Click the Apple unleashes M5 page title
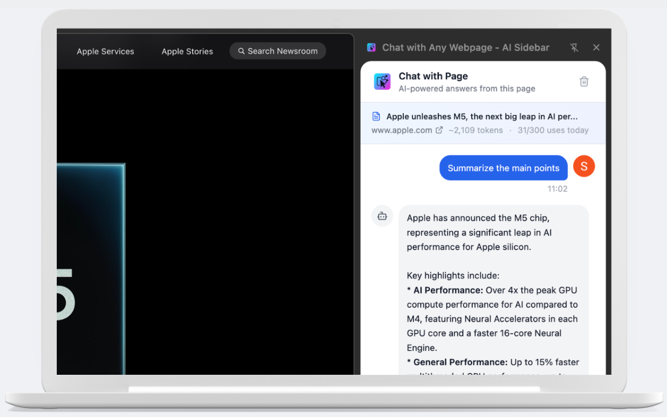 pos(483,116)
